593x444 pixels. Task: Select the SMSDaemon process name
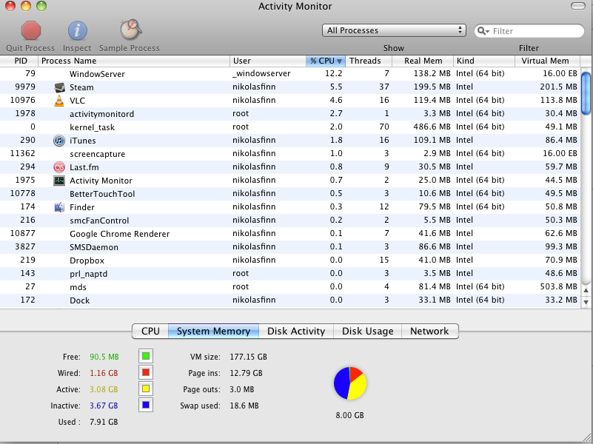click(94, 247)
